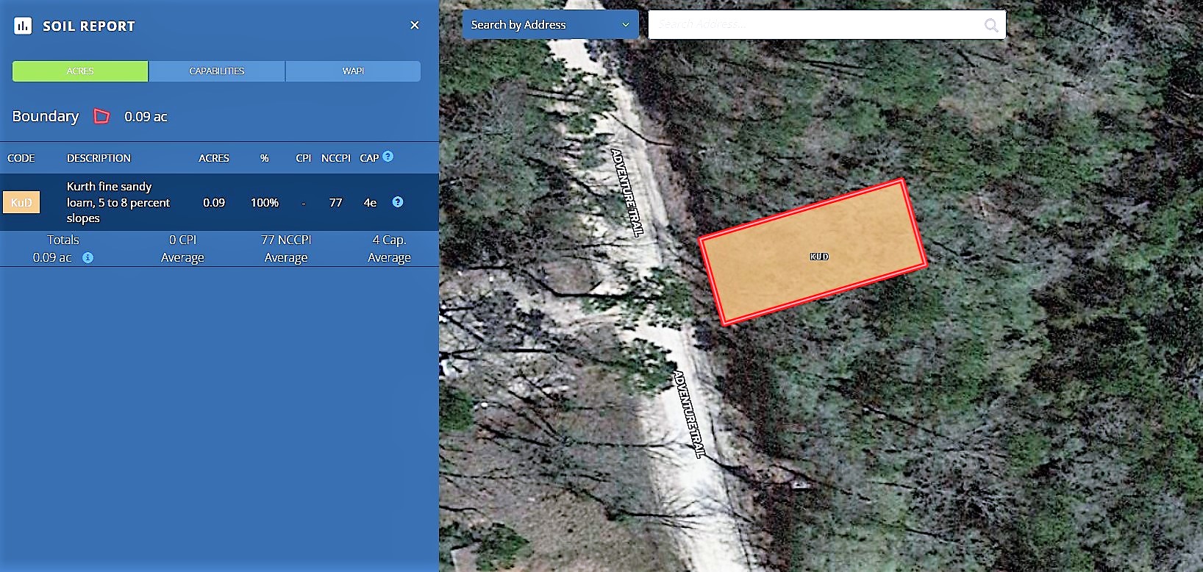
Task: Click the magnifying glass search icon
Action: point(991,26)
